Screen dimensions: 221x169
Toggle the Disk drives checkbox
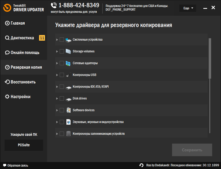(x=62, y=98)
